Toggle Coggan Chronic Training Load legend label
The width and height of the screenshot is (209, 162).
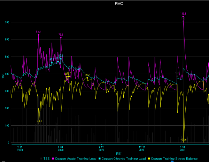(x=124, y=159)
